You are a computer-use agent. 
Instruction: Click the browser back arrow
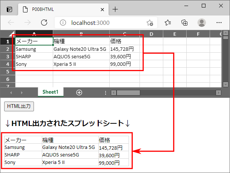pos(11,23)
